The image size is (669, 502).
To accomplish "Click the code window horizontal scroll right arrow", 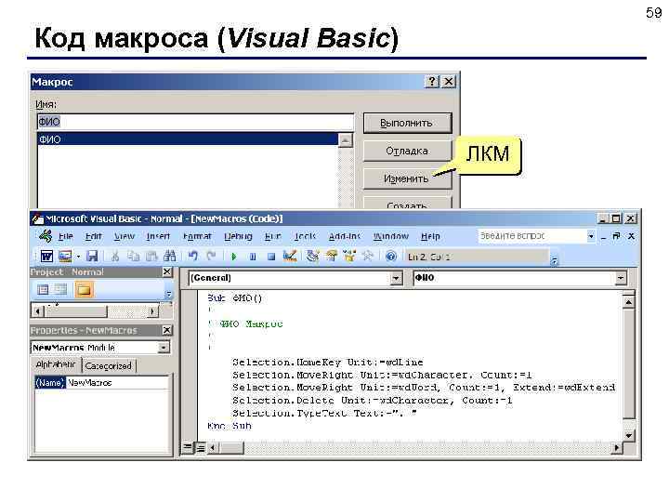I will pos(617,448).
